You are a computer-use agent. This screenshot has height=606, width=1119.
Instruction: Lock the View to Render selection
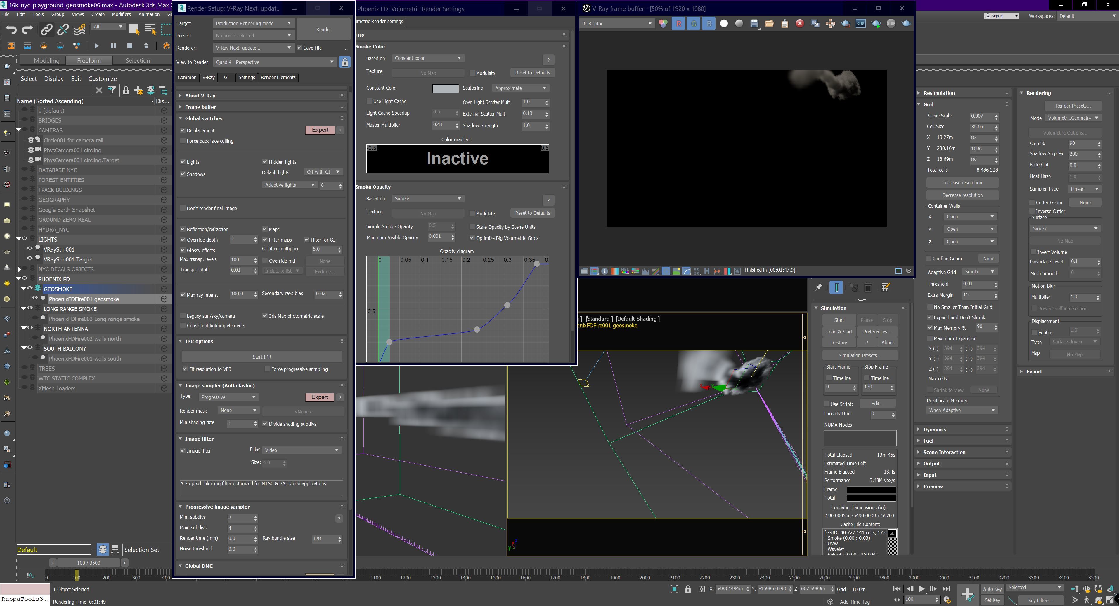click(345, 62)
